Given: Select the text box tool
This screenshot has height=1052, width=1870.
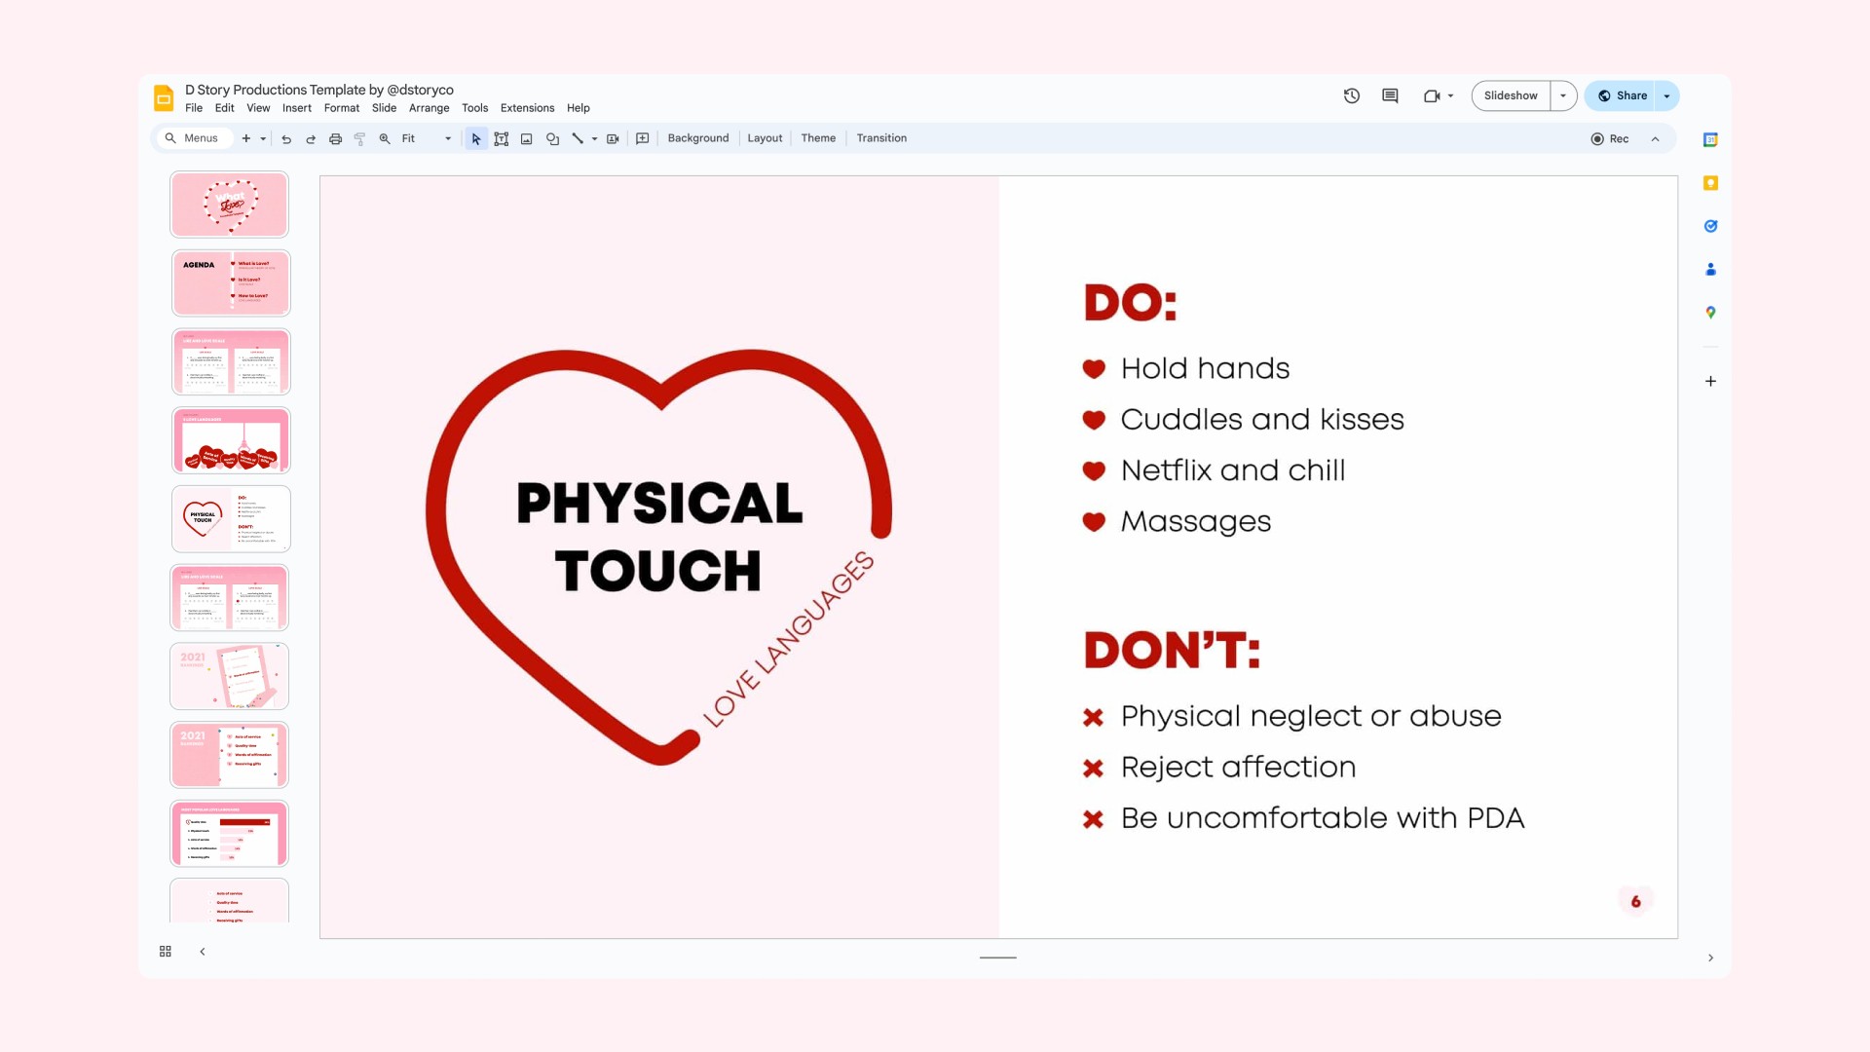Looking at the screenshot, I should click(x=502, y=139).
